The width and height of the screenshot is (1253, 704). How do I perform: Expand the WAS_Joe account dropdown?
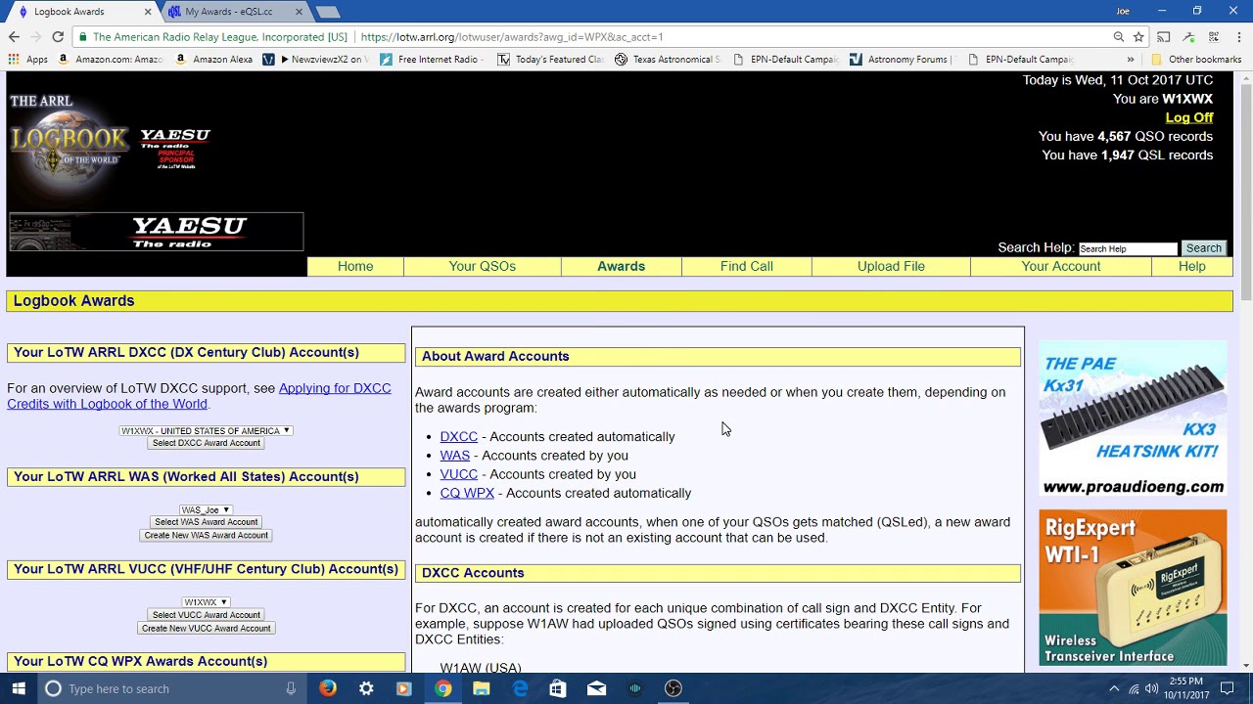click(206, 509)
